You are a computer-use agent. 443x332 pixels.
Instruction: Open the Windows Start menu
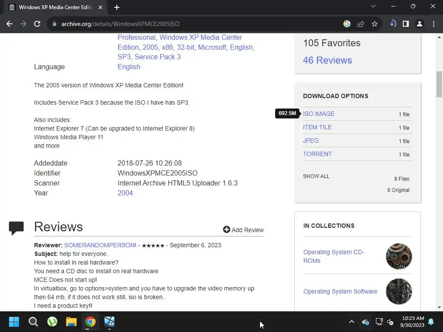[14, 322]
